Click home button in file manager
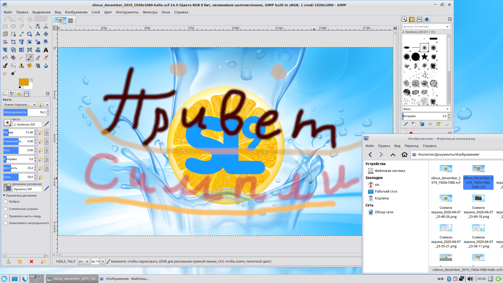 pos(404,155)
